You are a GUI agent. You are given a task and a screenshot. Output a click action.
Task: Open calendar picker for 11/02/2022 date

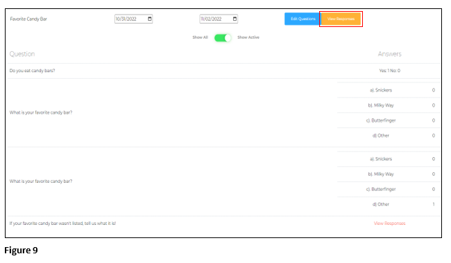click(x=235, y=19)
